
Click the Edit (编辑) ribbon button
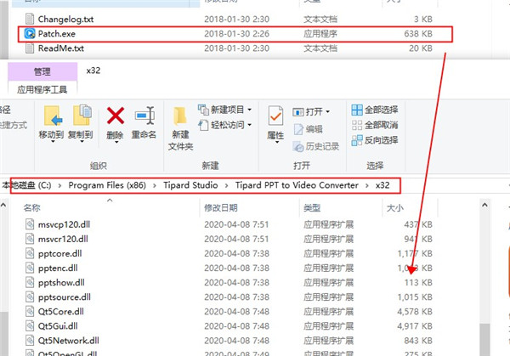[308, 129]
